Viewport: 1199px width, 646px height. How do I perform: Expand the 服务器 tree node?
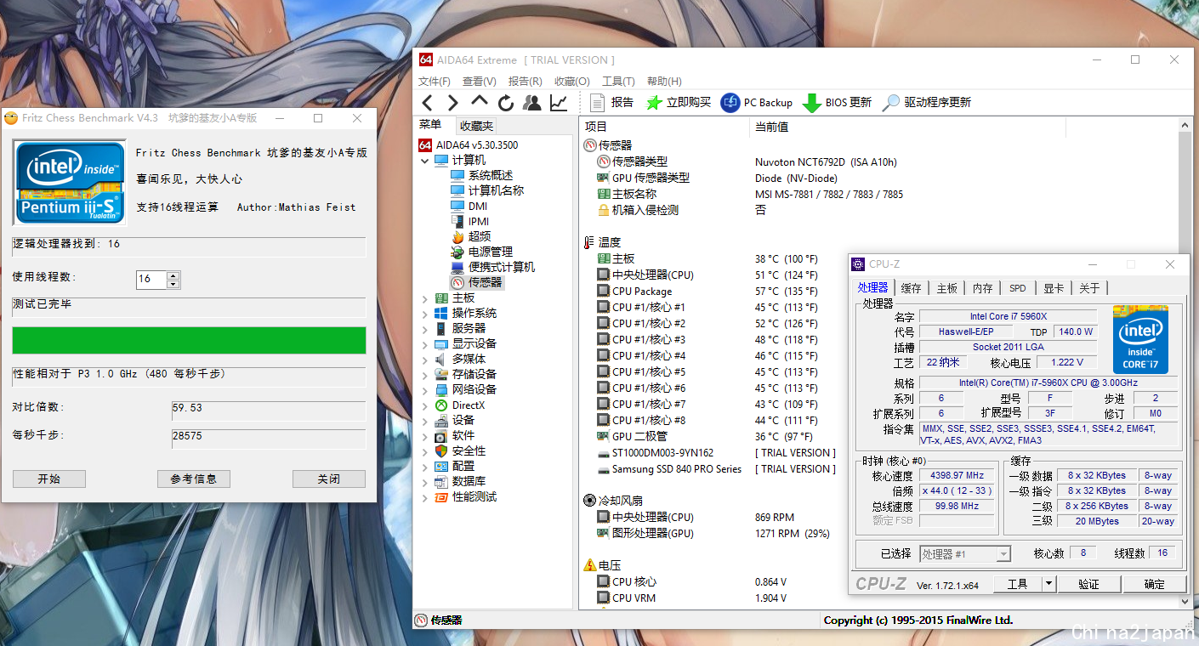(425, 328)
